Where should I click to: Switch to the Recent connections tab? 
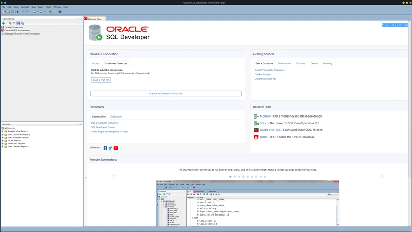click(x=96, y=63)
